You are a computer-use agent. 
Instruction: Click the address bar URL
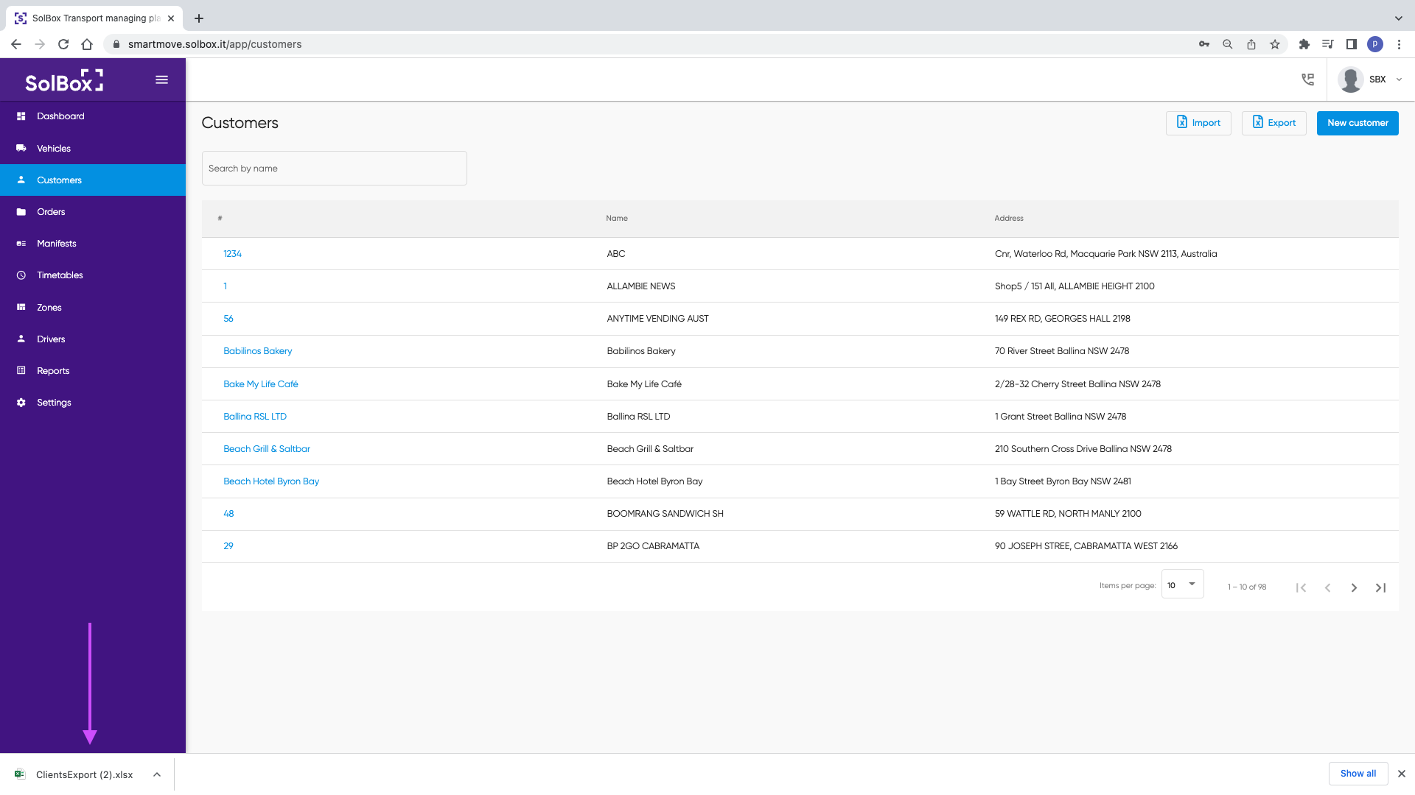(214, 44)
